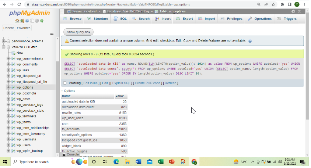311x168 pixels.
Task: Switch to the Structure tab
Action: coord(98,19)
